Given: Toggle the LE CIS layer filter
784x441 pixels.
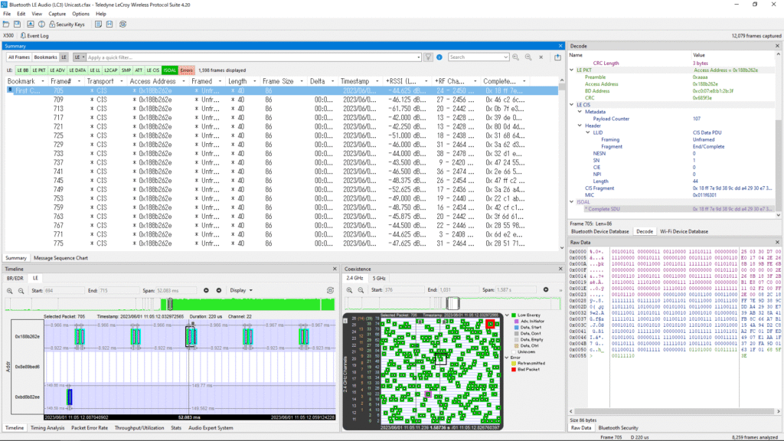Looking at the screenshot, I should click(152, 70).
